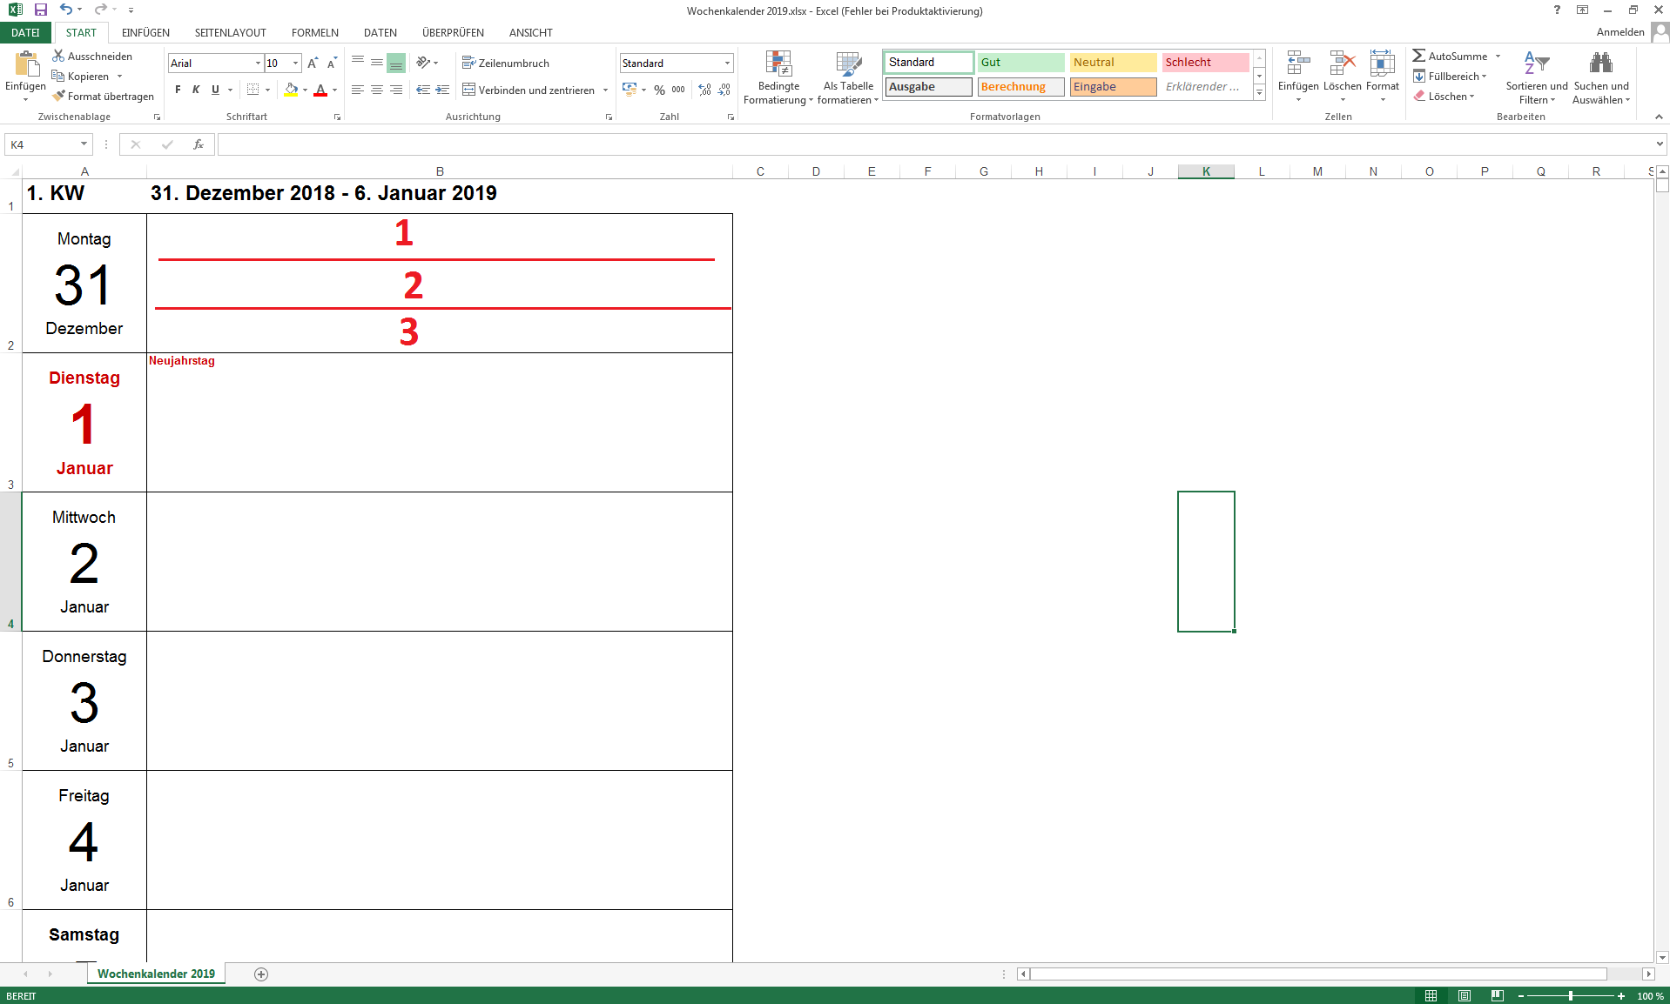This screenshot has width=1670, height=1004.
Task: Switch to the DATEN ribbon tab
Action: point(380,32)
